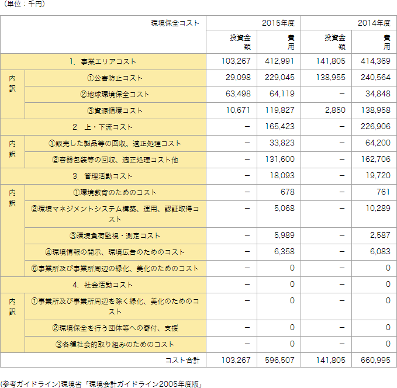Click ②環境保全を行う団体等への寄付、支援 label

115,328
